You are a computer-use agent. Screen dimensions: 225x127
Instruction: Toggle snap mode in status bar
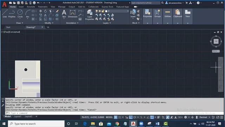(x=120, y=117)
